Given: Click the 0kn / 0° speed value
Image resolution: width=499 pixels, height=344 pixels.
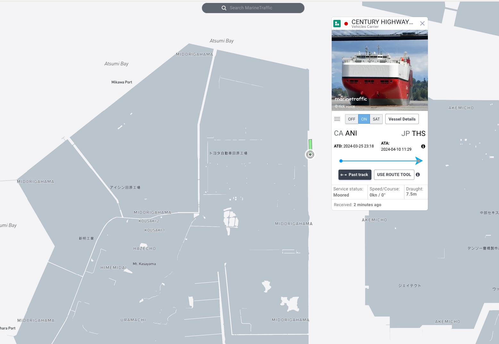Looking at the screenshot, I should pos(378,195).
